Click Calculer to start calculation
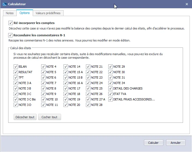 pos(153,142)
